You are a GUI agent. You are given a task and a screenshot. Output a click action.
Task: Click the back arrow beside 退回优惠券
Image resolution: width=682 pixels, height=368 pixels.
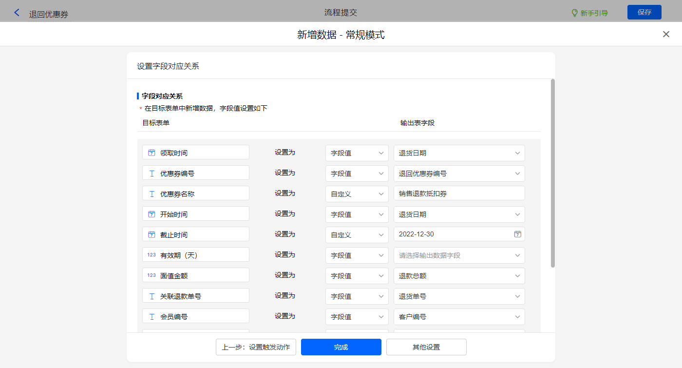[x=17, y=13]
